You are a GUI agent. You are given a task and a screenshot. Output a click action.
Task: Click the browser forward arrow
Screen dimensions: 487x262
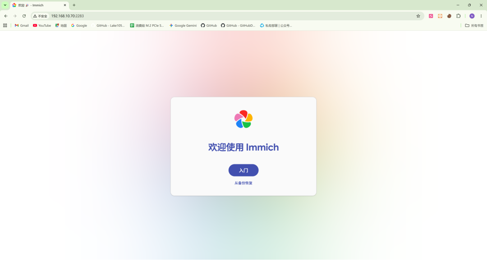(15, 16)
